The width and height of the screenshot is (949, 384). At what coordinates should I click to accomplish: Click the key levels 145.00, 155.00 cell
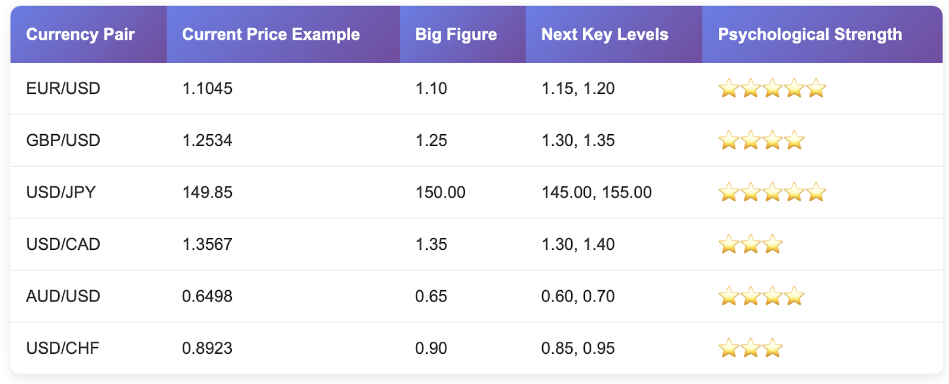pos(597,192)
